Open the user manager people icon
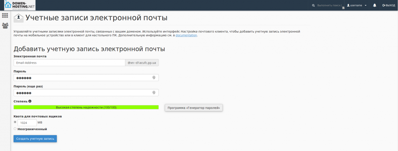Image resolution: width=398 pixels, height=151 pixels. (5, 26)
